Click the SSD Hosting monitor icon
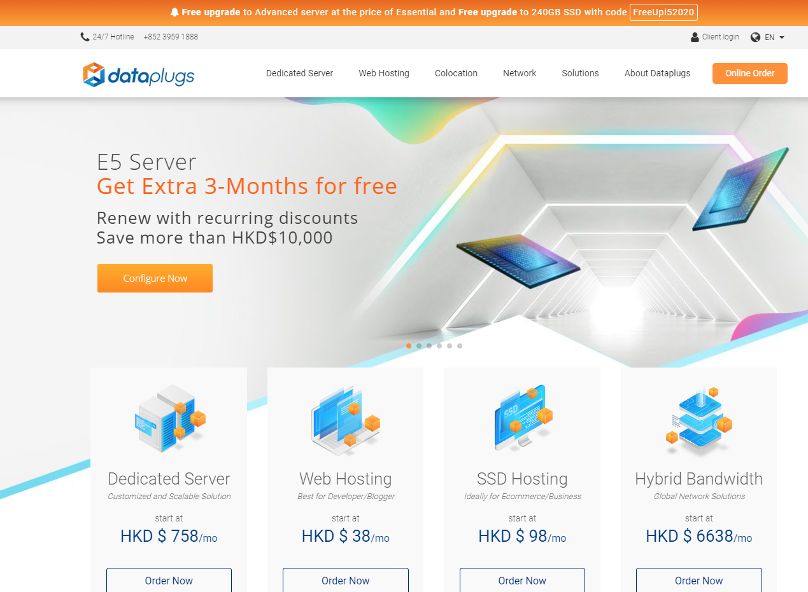 point(522,418)
